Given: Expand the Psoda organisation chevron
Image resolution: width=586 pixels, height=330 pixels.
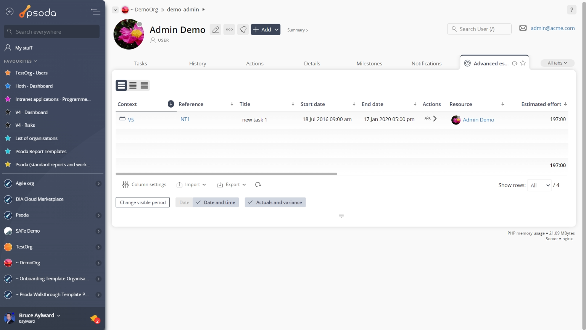Looking at the screenshot, I should [98, 215].
